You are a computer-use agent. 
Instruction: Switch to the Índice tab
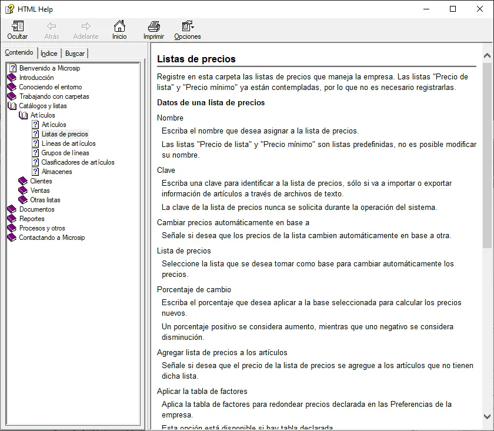click(49, 54)
